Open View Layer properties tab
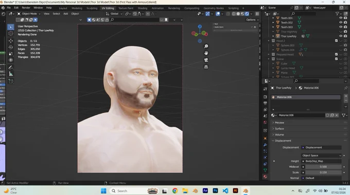This screenshot has width=350, height=195. tap(265, 109)
